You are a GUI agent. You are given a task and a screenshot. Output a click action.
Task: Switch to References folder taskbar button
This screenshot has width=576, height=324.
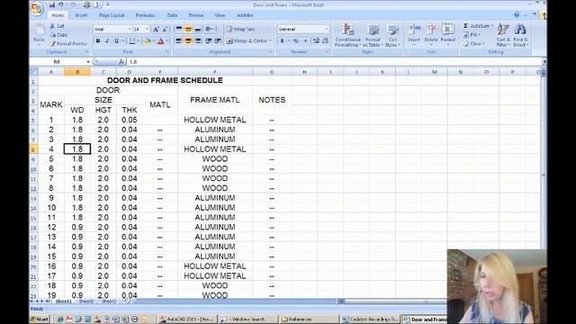[x=309, y=319]
